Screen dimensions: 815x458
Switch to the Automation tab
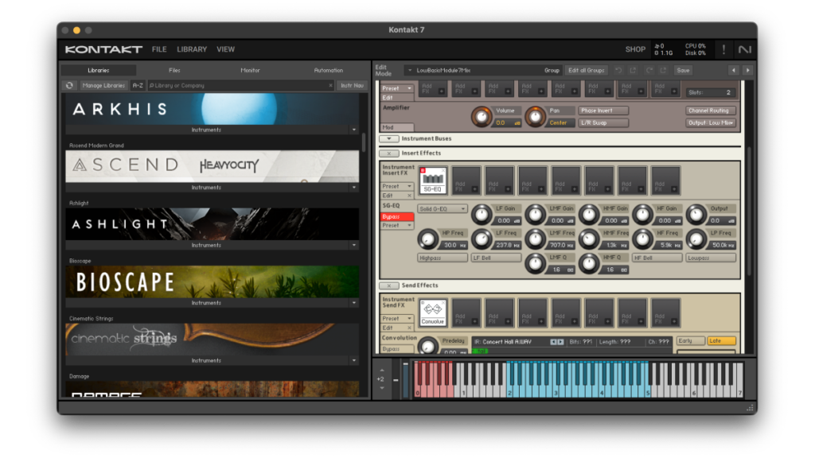[329, 70]
